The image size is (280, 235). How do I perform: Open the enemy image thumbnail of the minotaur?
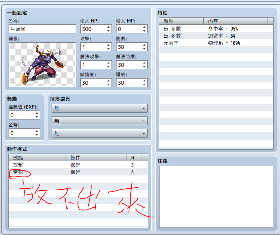click(x=42, y=65)
